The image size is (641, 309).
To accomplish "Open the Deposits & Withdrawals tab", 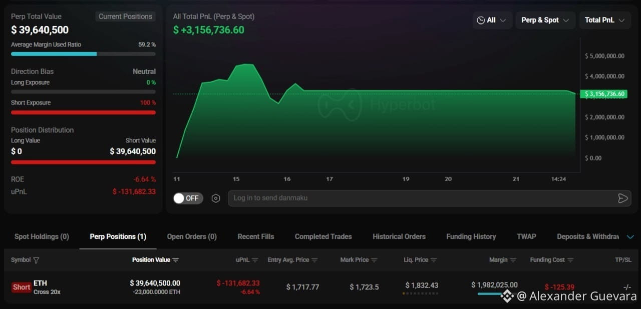I will pyautogui.click(x=588, y=236).
